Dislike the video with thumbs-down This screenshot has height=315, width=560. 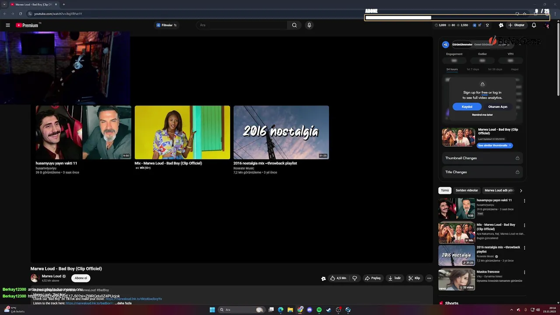pyautogui.click(x=355, y=278)
